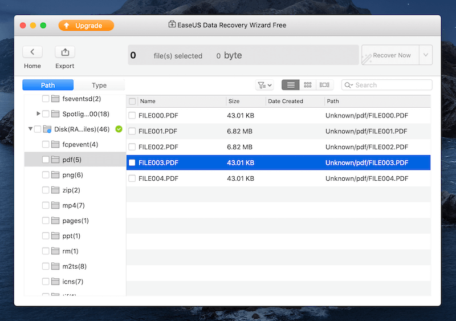456x321 pixels.
Task: Switch to cover flow preview view
Action: pyautogui.click(x=324, y=85)
